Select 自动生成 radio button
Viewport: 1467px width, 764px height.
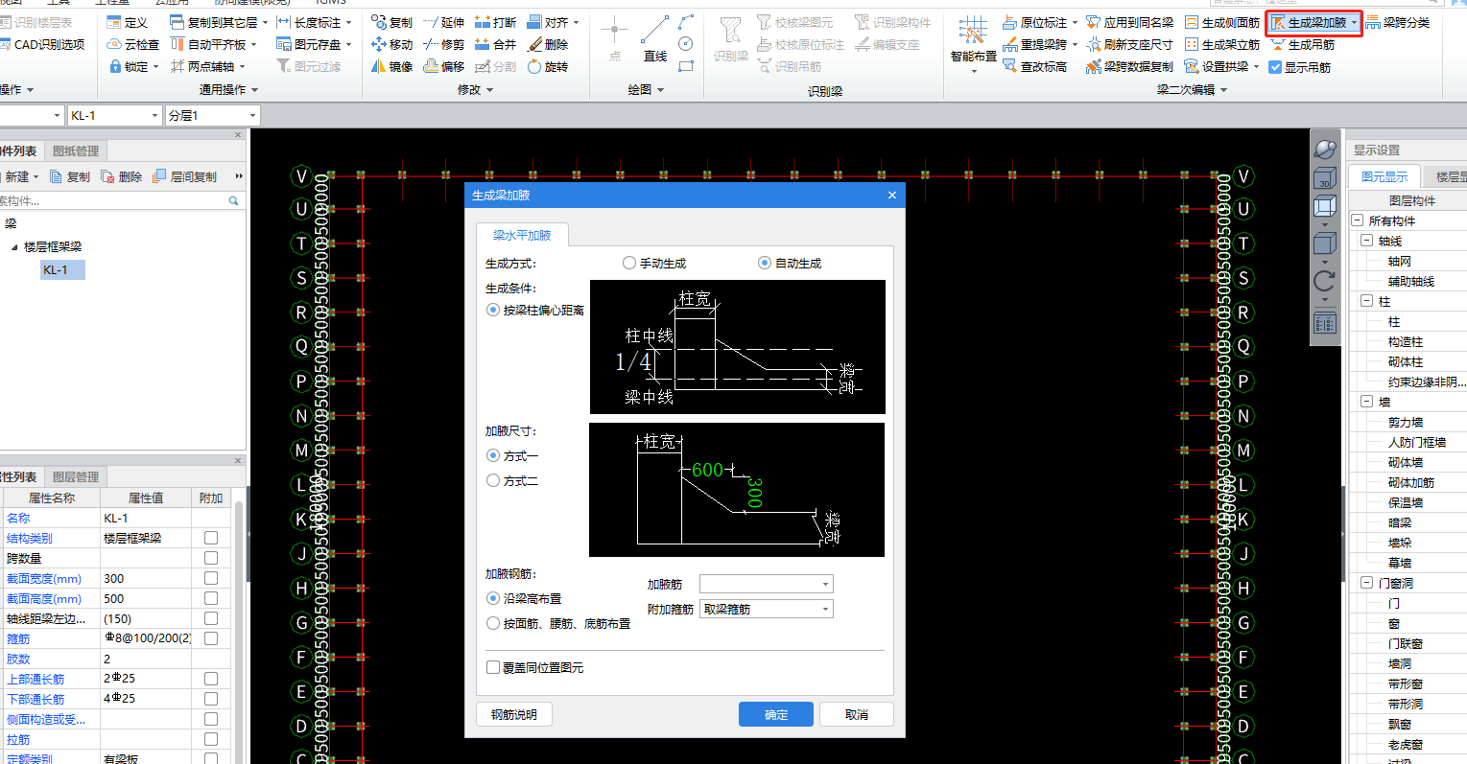765,263
